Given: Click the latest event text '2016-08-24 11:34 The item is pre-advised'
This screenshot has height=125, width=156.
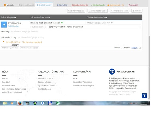Looking at the screenshot, I should coord(66,27).
